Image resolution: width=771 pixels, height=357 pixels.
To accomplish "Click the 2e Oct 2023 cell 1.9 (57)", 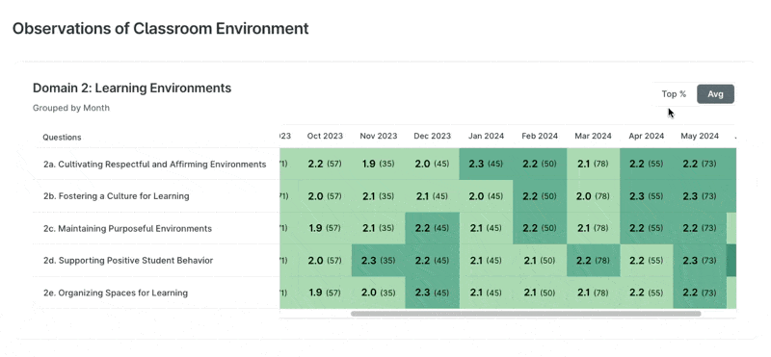I will (325, 293).
